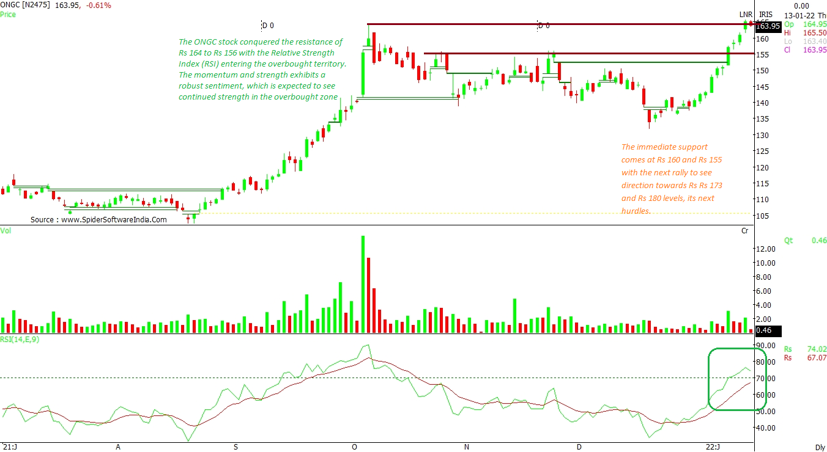Click the black 0.46 volume tag
This screenshot has height=452, width=827.
[764, 330]
